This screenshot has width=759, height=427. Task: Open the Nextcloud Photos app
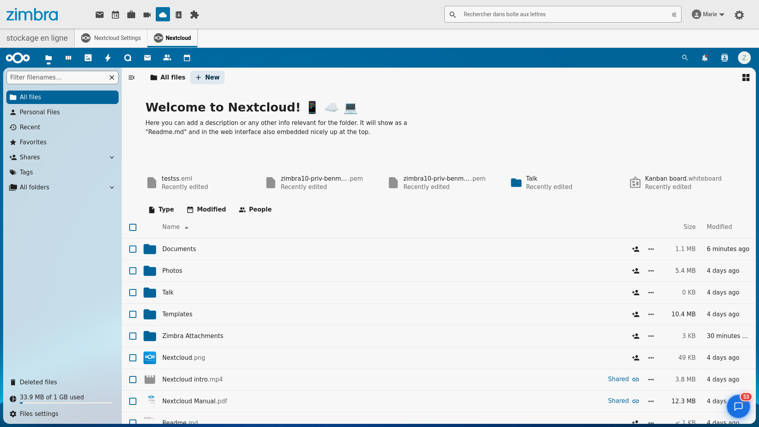(88, 58)
